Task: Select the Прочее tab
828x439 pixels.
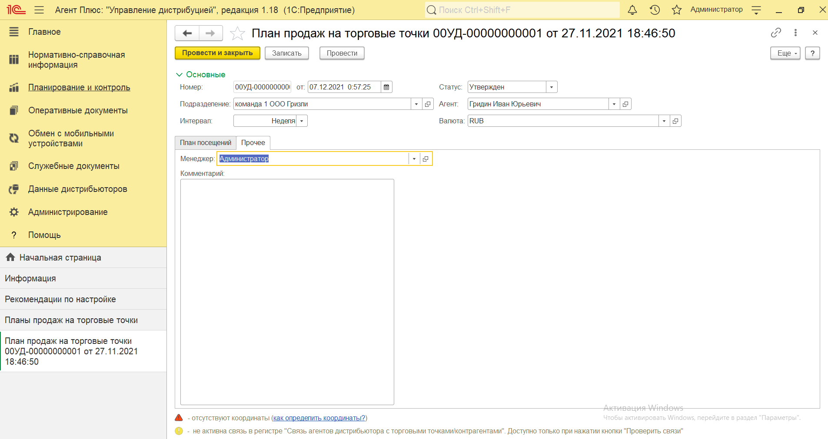Action: pyautogui.click(x=253, y=142)
